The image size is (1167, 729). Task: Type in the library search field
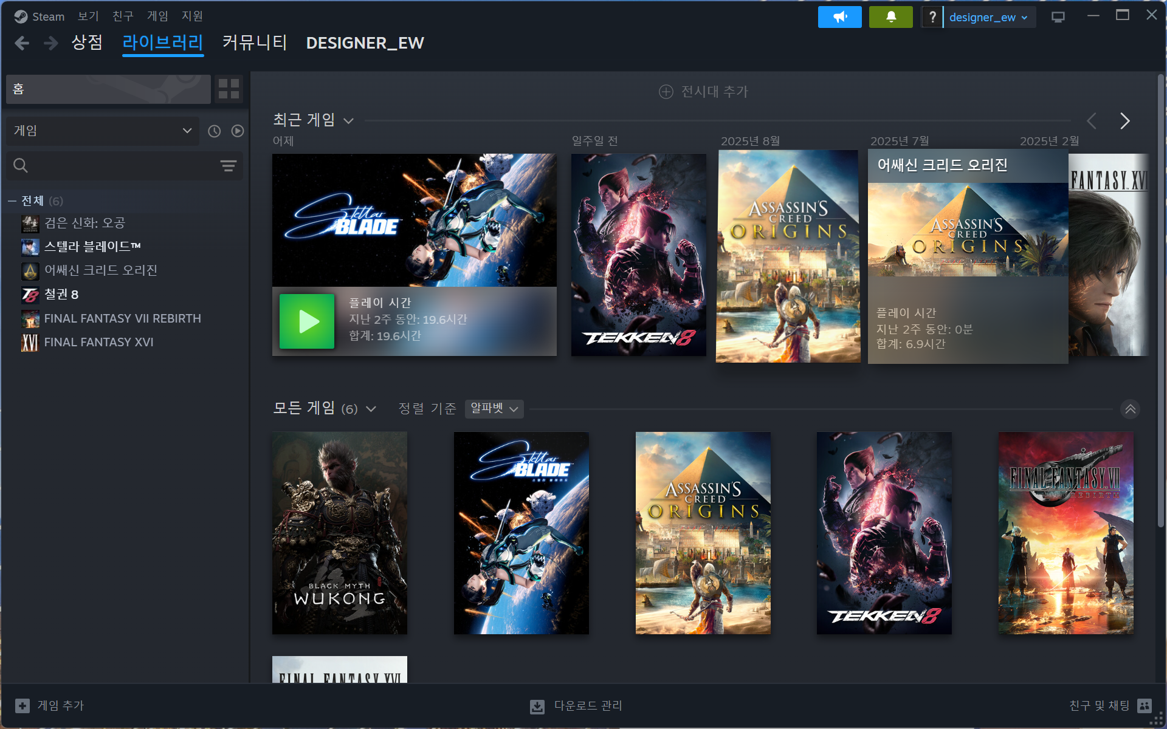coord(125,166)
